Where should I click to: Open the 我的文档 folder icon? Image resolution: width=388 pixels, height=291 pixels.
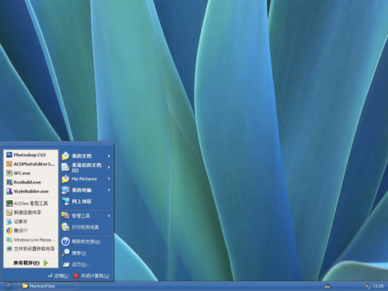[65, 156]
